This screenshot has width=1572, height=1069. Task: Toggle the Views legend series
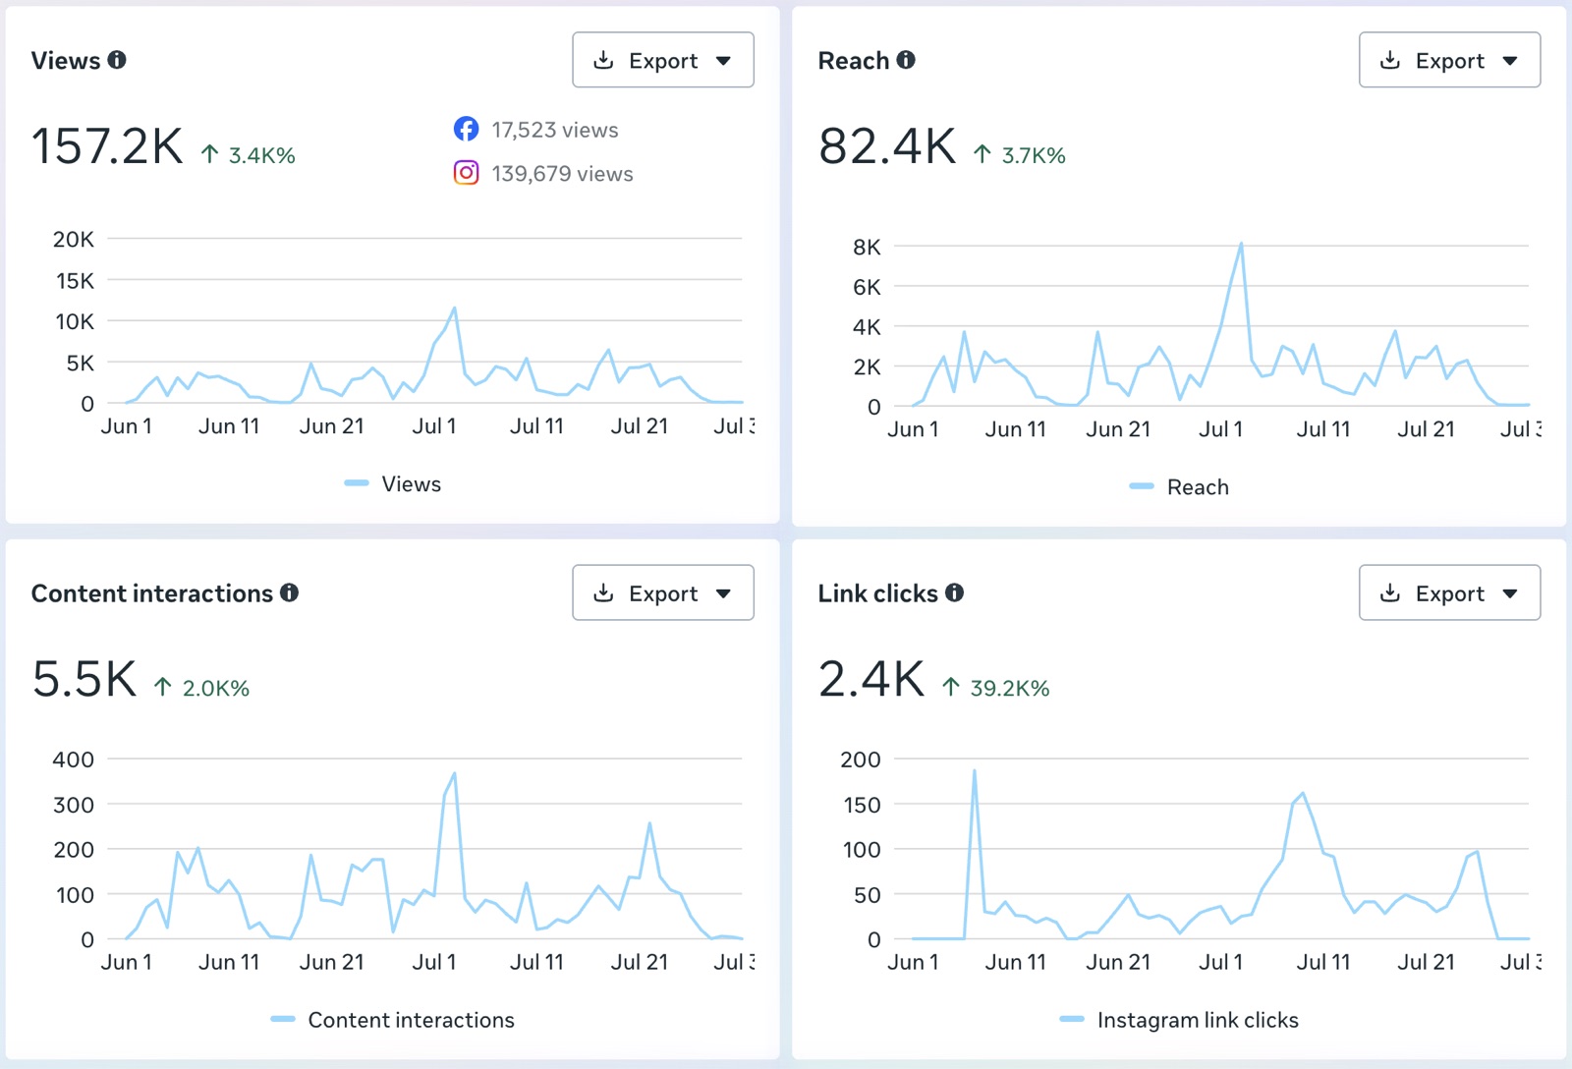[393, 483]
